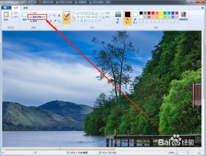This screenshot has height=156, width=206.
Task: Open the Paste dropdown arrow
Action: click(6, 22)
